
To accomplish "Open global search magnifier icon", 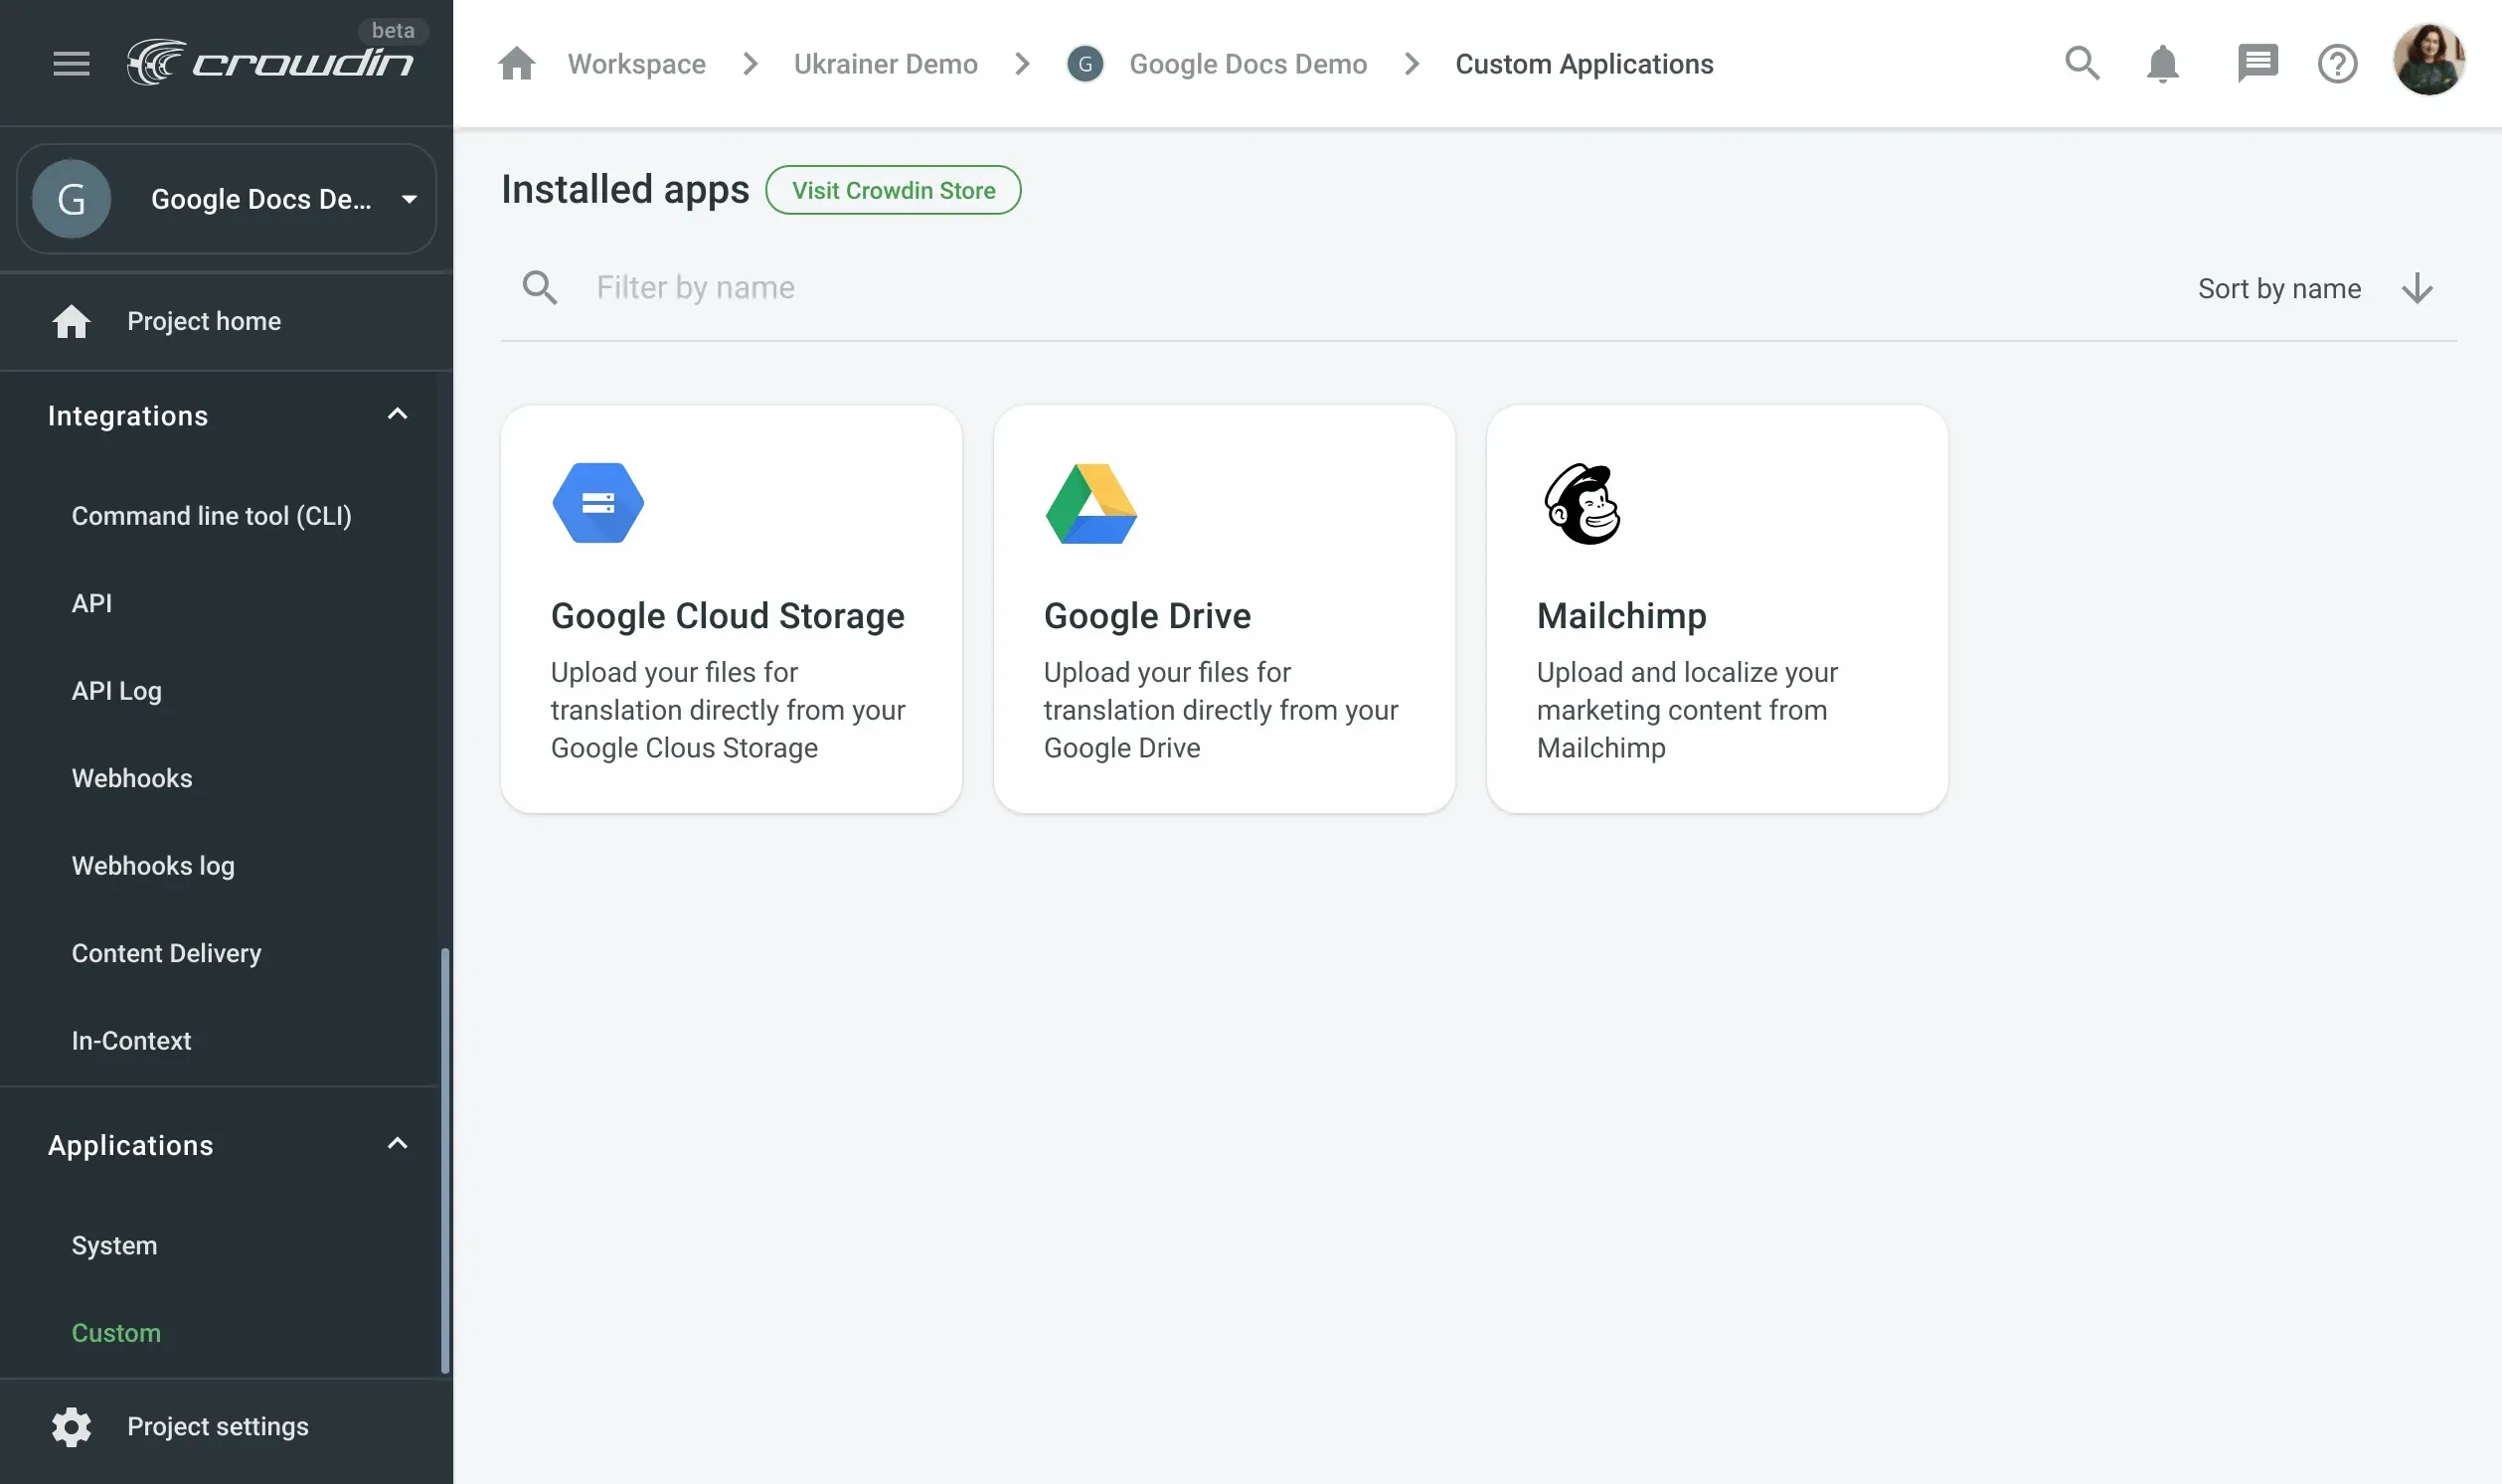I will 2082,64.
